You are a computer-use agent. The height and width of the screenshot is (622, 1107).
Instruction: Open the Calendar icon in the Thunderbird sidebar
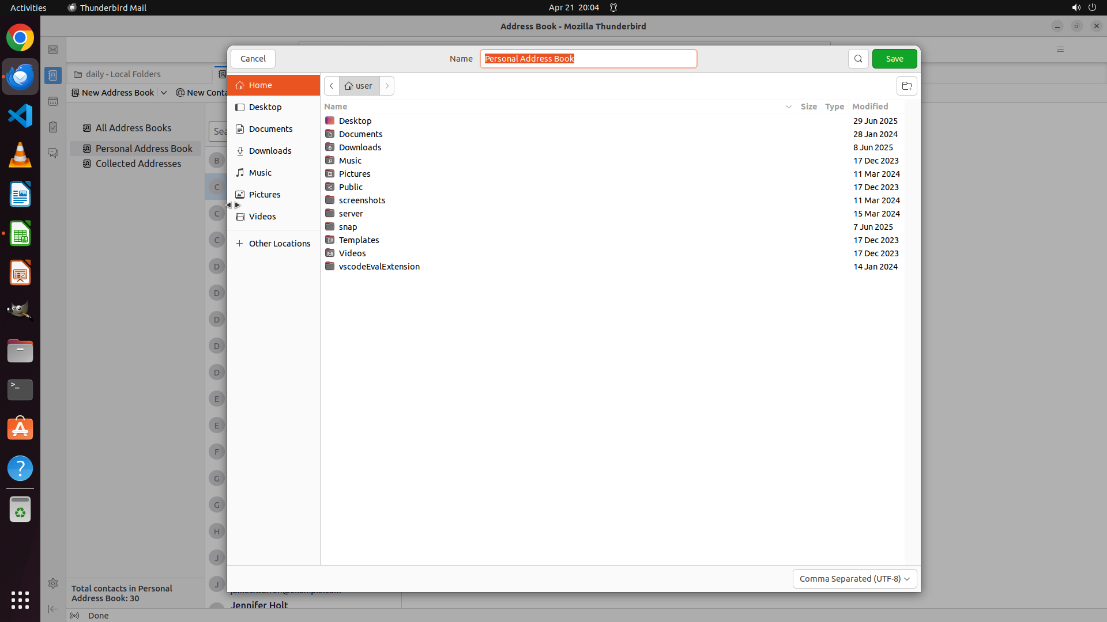tap(53, 101)
